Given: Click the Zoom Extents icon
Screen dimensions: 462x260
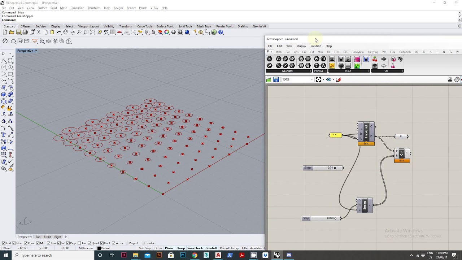Looking at the screenshot, I should coord(93,32).
